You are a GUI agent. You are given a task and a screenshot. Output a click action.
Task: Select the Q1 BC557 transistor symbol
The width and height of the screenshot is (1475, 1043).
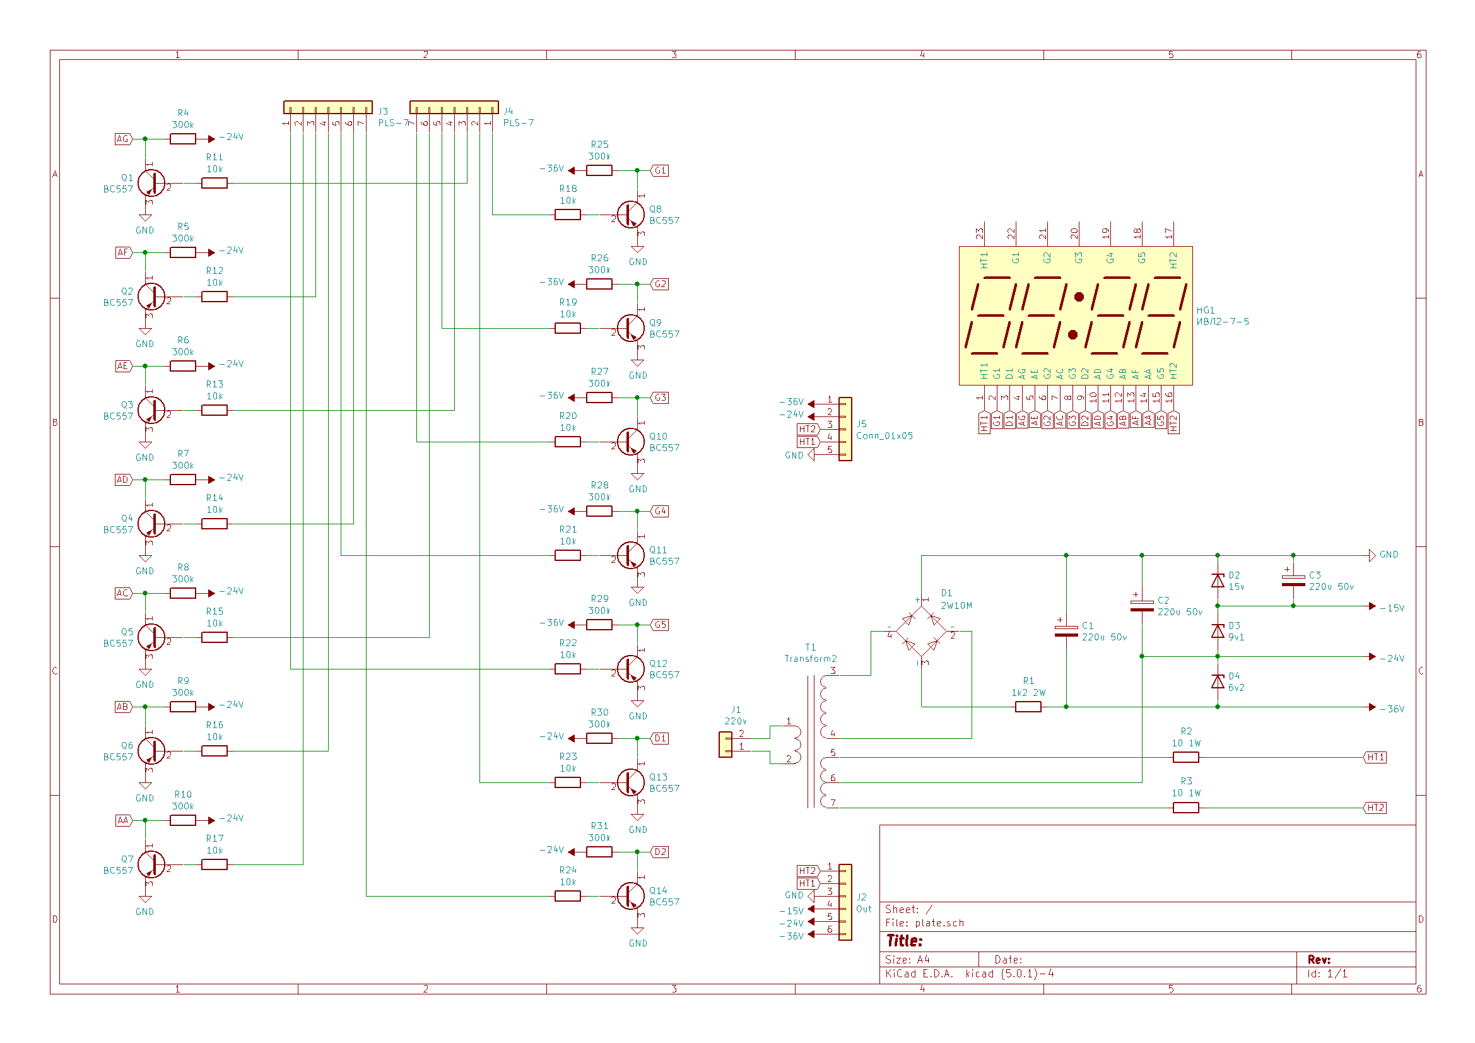click(151, 183)
